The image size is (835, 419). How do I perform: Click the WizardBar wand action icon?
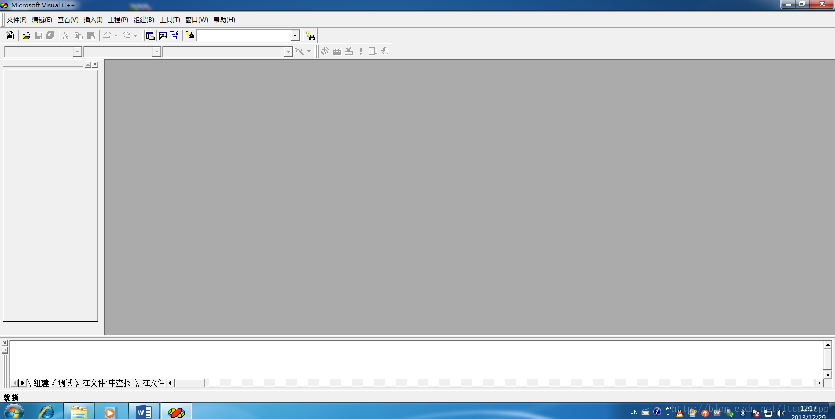point(300,51)
